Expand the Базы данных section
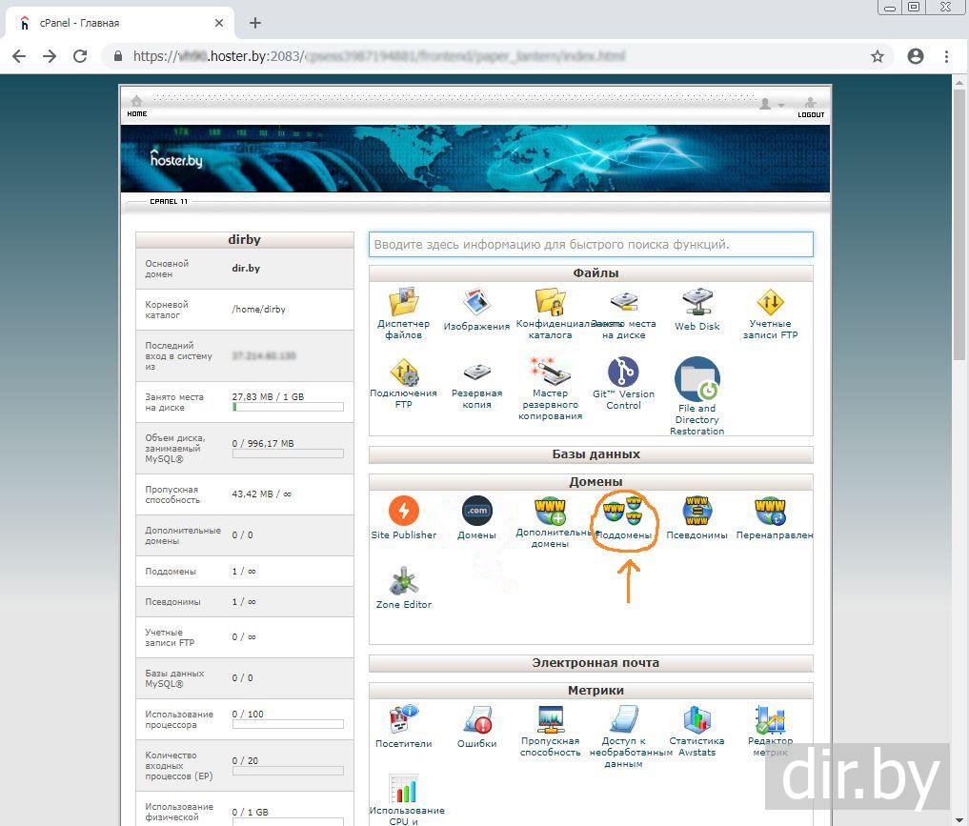Viewport: 969px width, 826px height. point(591,454)
